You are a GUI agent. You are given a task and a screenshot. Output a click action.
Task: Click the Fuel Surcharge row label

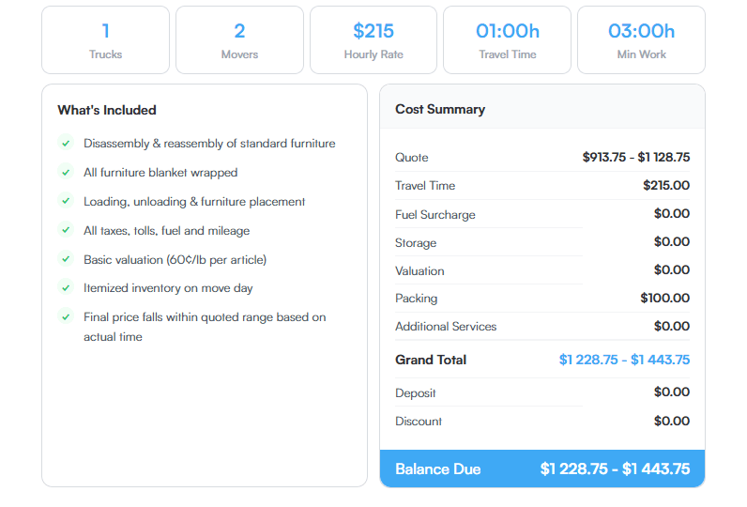click(435, 215)
